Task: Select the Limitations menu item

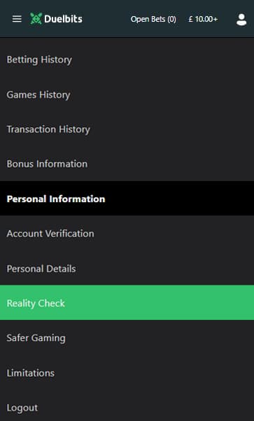Action: pyautogui.click(x=127, y=373)
